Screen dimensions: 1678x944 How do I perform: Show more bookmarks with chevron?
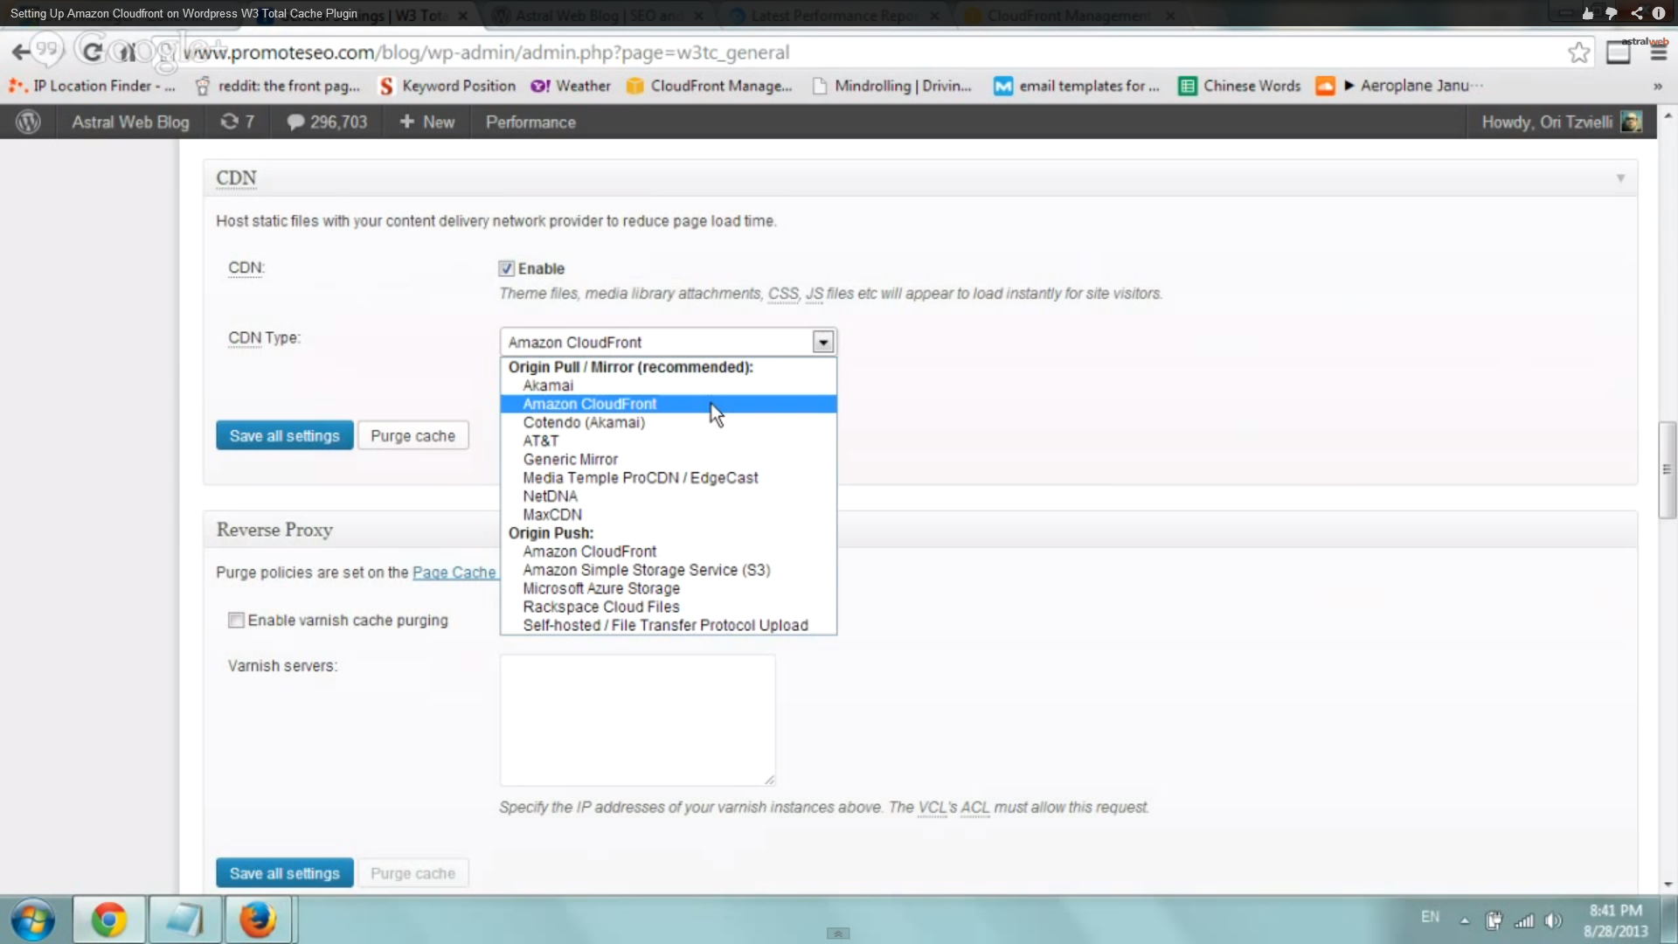pos(1657,86)
